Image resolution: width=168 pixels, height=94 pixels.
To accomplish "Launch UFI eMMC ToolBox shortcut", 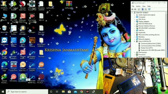I will coord(14,30).
